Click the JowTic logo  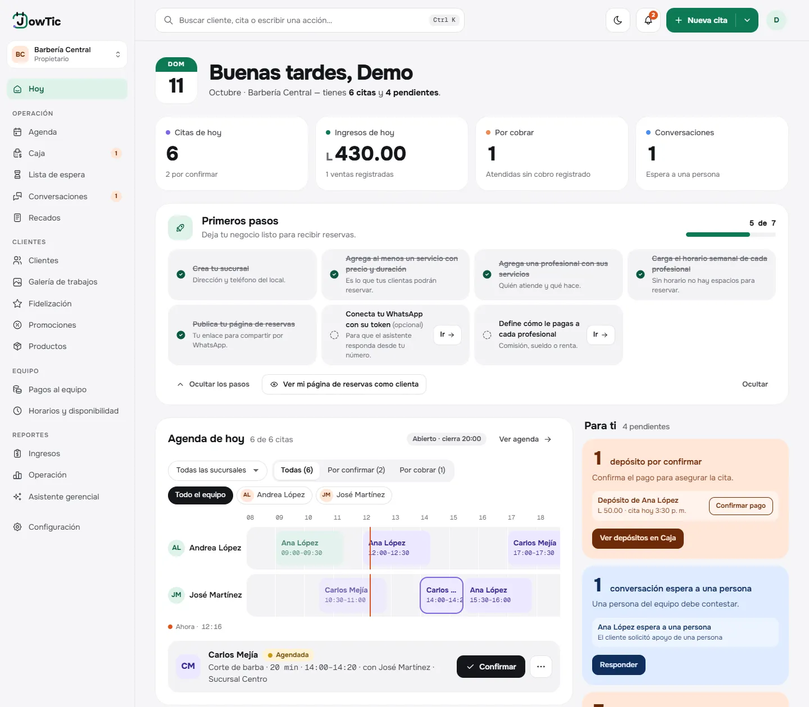point(37,21)
